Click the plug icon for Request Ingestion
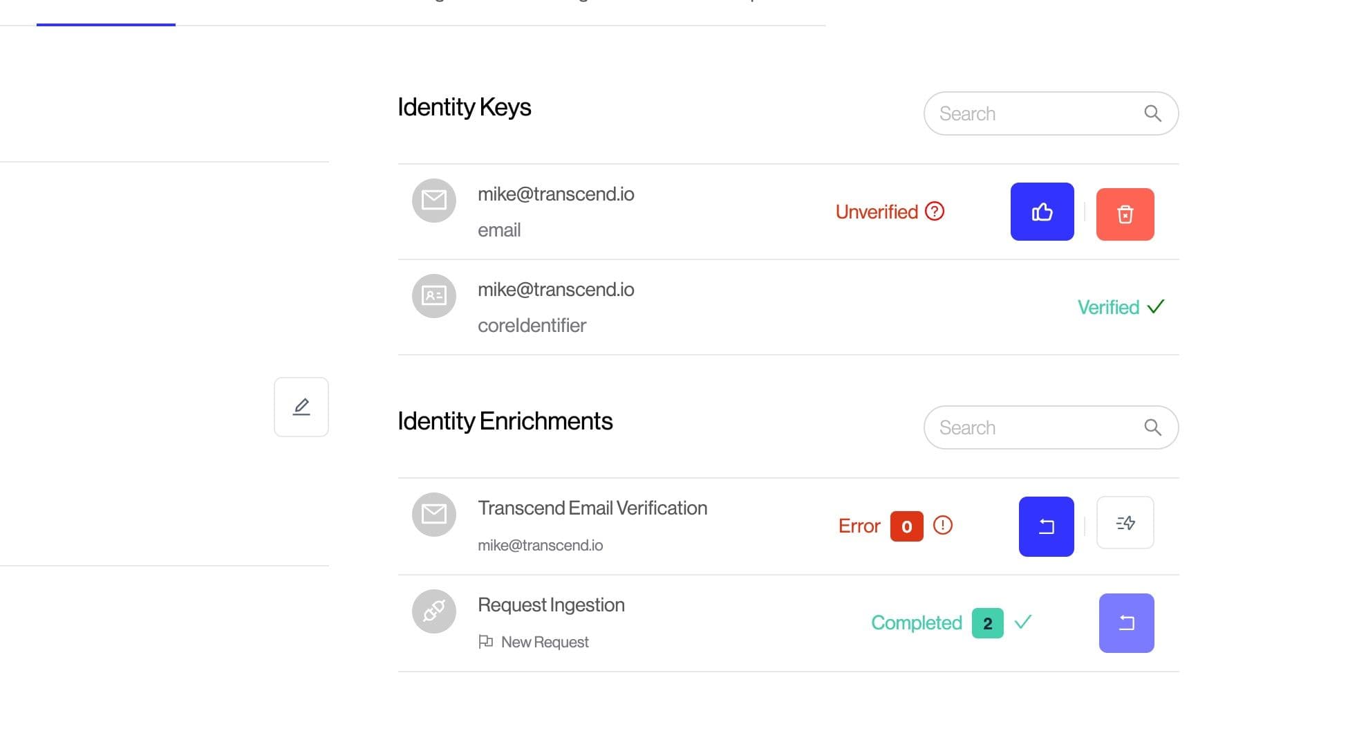The image size is (1366, 729). tap(434, 611)
